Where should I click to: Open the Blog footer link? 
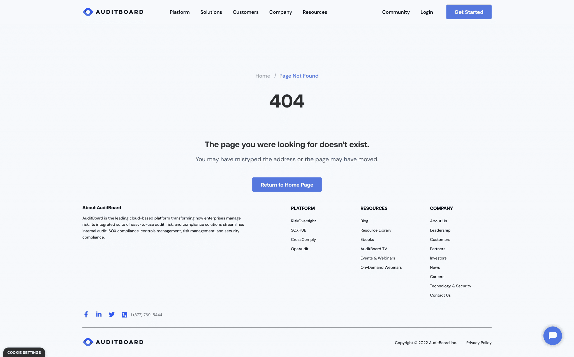click(364, 221)
